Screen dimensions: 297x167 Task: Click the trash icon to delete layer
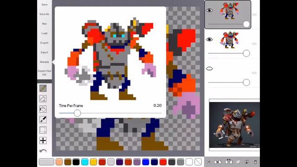pyautogui.click(x=255, y=162)
